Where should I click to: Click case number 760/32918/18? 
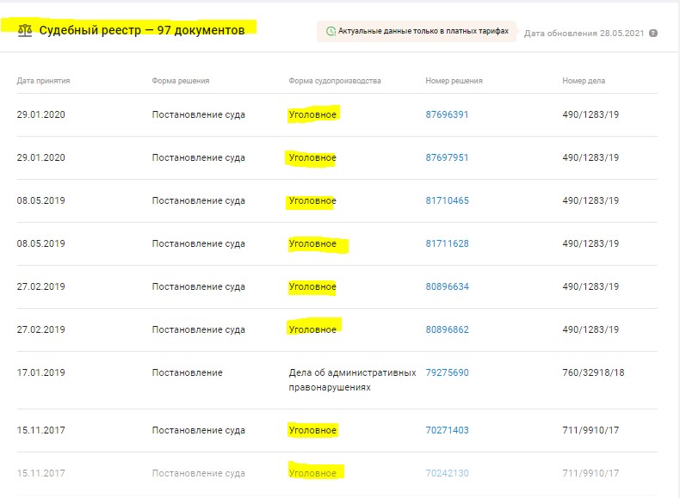(x=593, y=373)
